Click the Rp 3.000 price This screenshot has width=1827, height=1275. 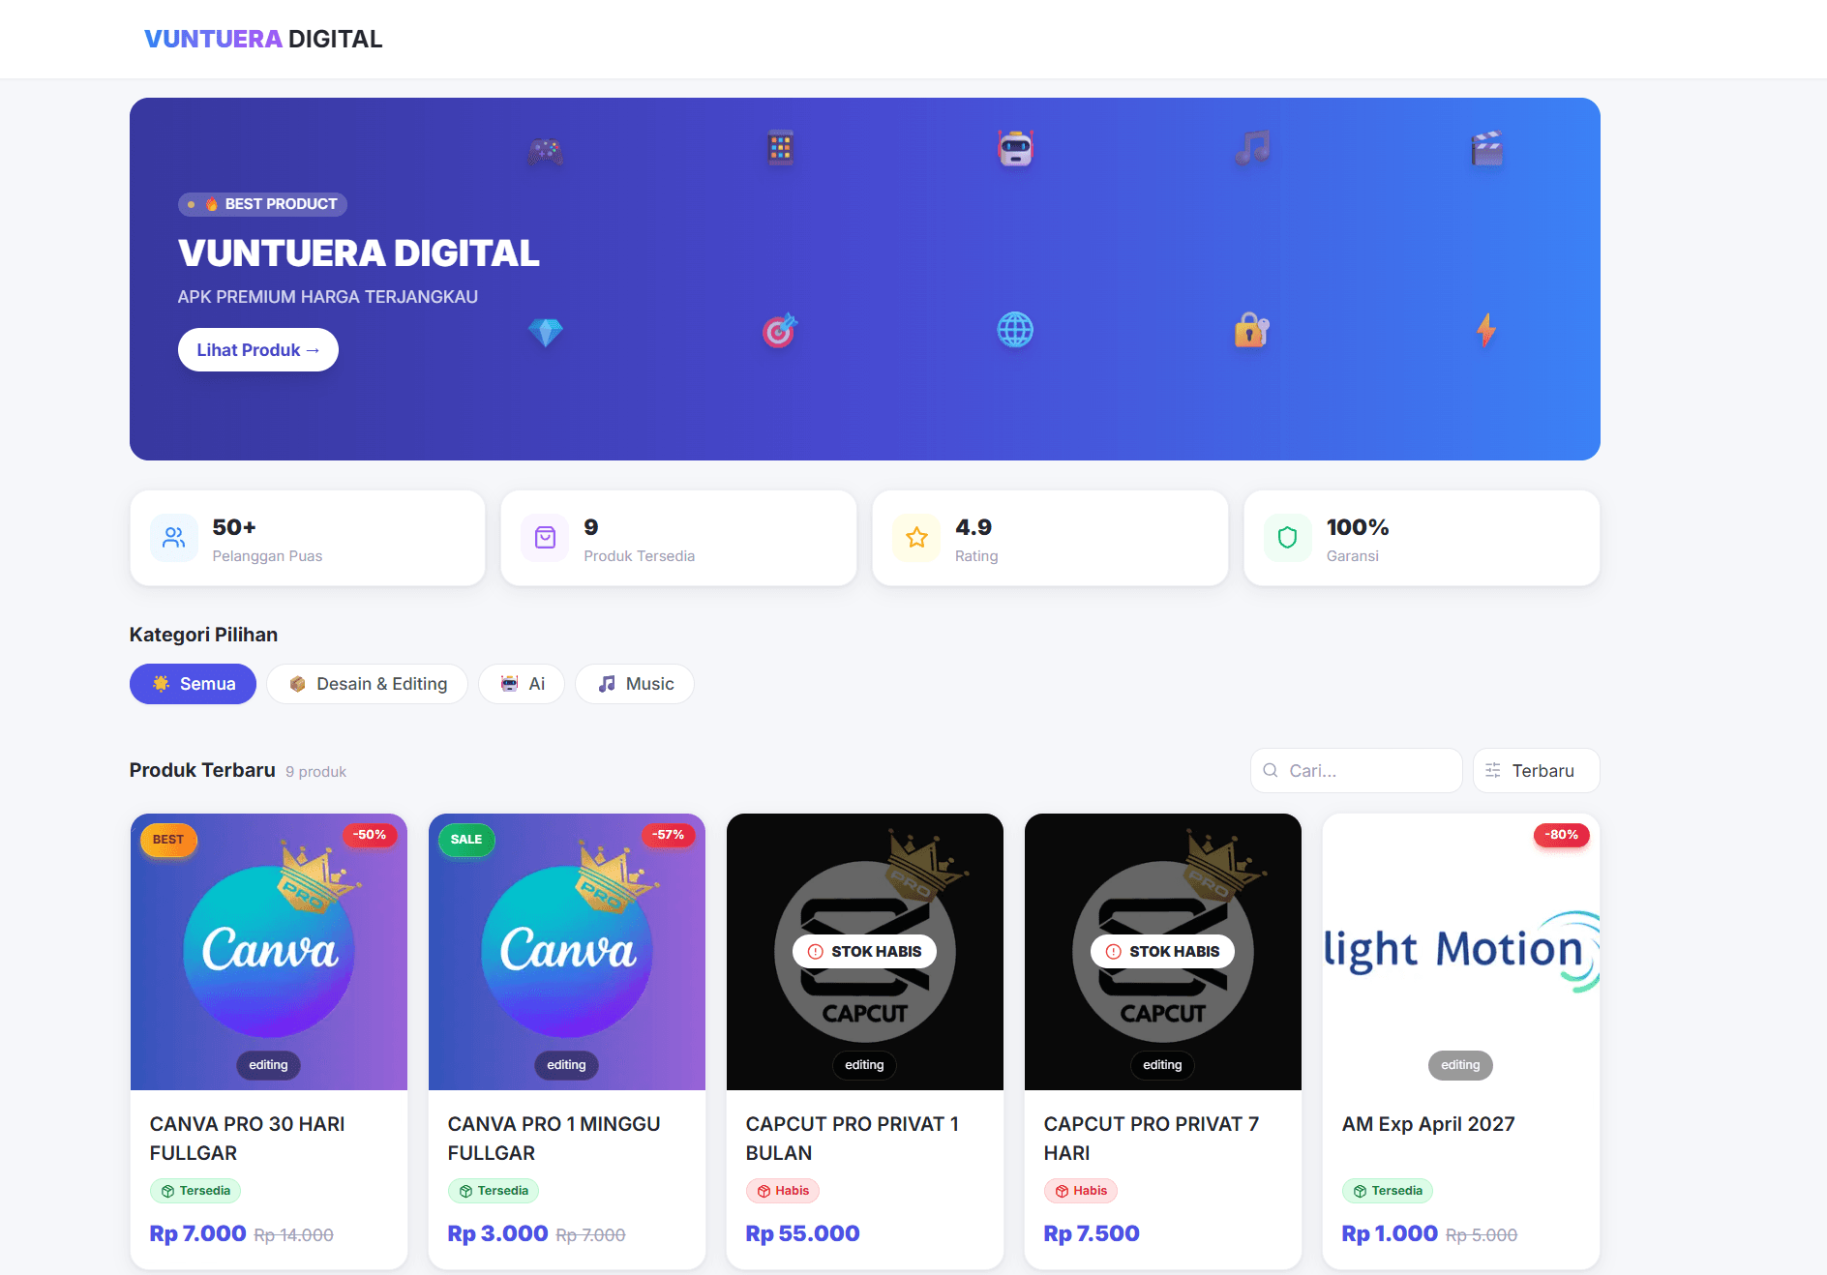tap(498, 1233)
